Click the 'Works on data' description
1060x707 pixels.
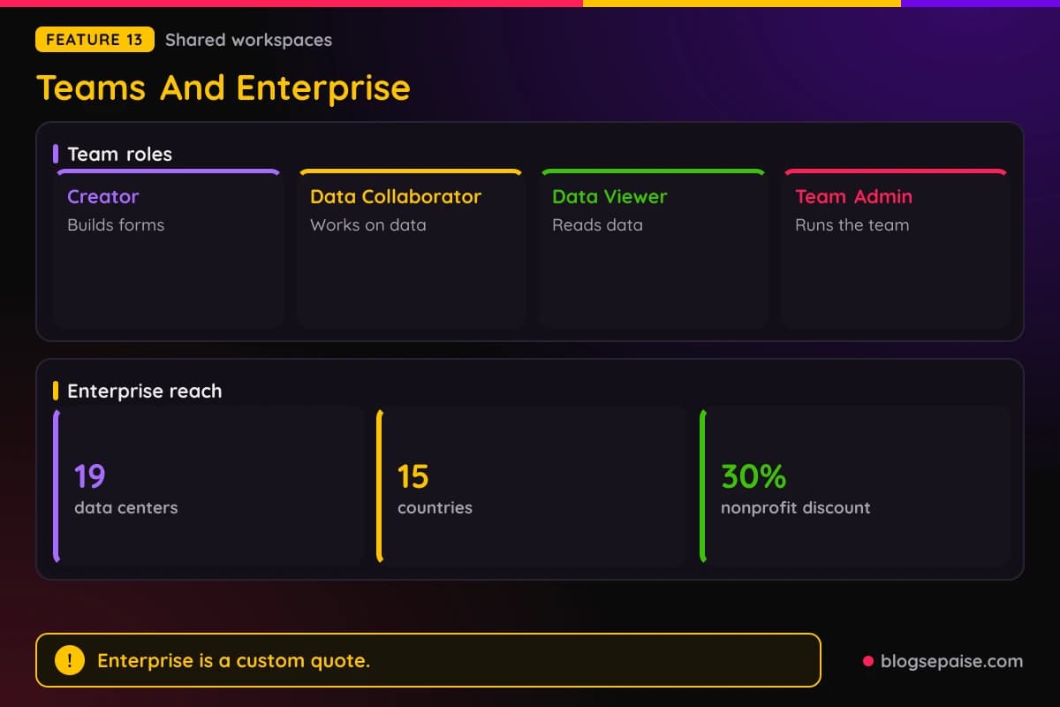(x=368, y=224)
